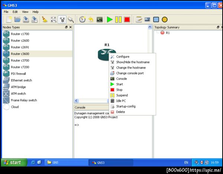
Task: Select the draw ellipse tool
Action: [x=165, y=19]
